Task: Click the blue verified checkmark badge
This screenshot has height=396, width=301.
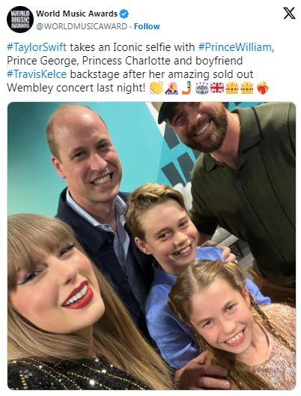Action: [x=124, y=13]
